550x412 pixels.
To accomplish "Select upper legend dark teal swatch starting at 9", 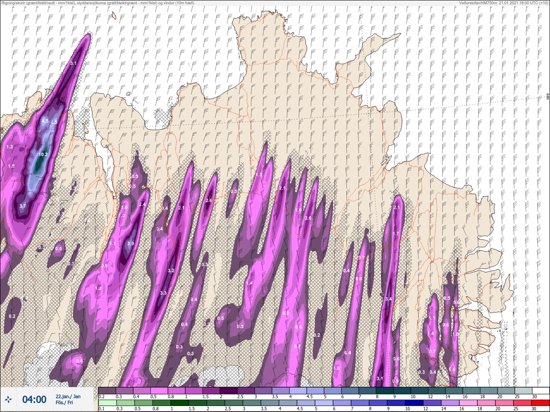I will pos(403,390).
